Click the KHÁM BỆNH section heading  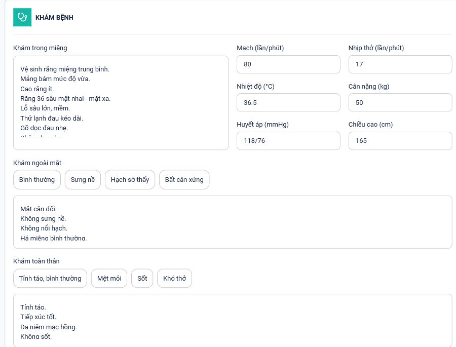point(54,17)
